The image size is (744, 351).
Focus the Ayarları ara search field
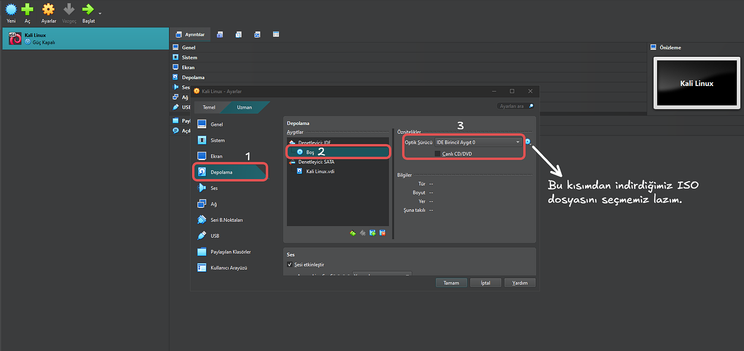pos(515,106)
